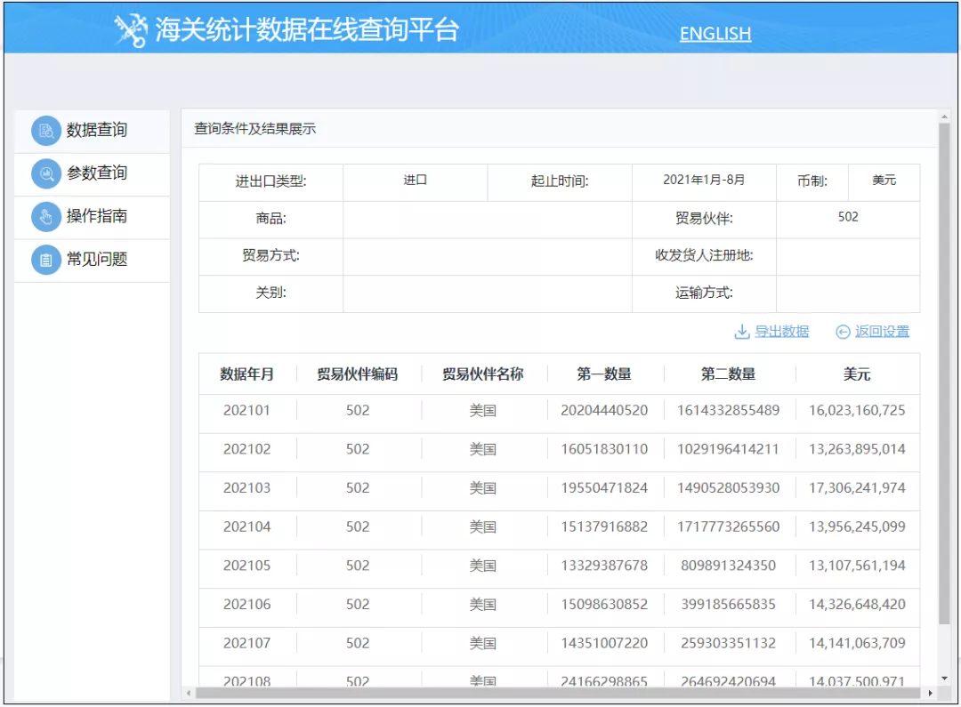Screen dimensions: 961x707
Task: Click the 202103 row date cell
Action: [x=246, y=488]
